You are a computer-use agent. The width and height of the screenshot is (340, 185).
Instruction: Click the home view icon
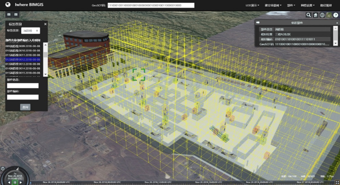315,15
